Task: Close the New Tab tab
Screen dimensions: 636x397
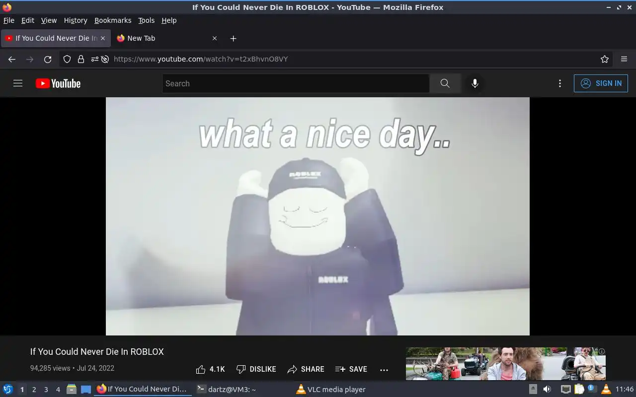Action: tap(215, 38)
